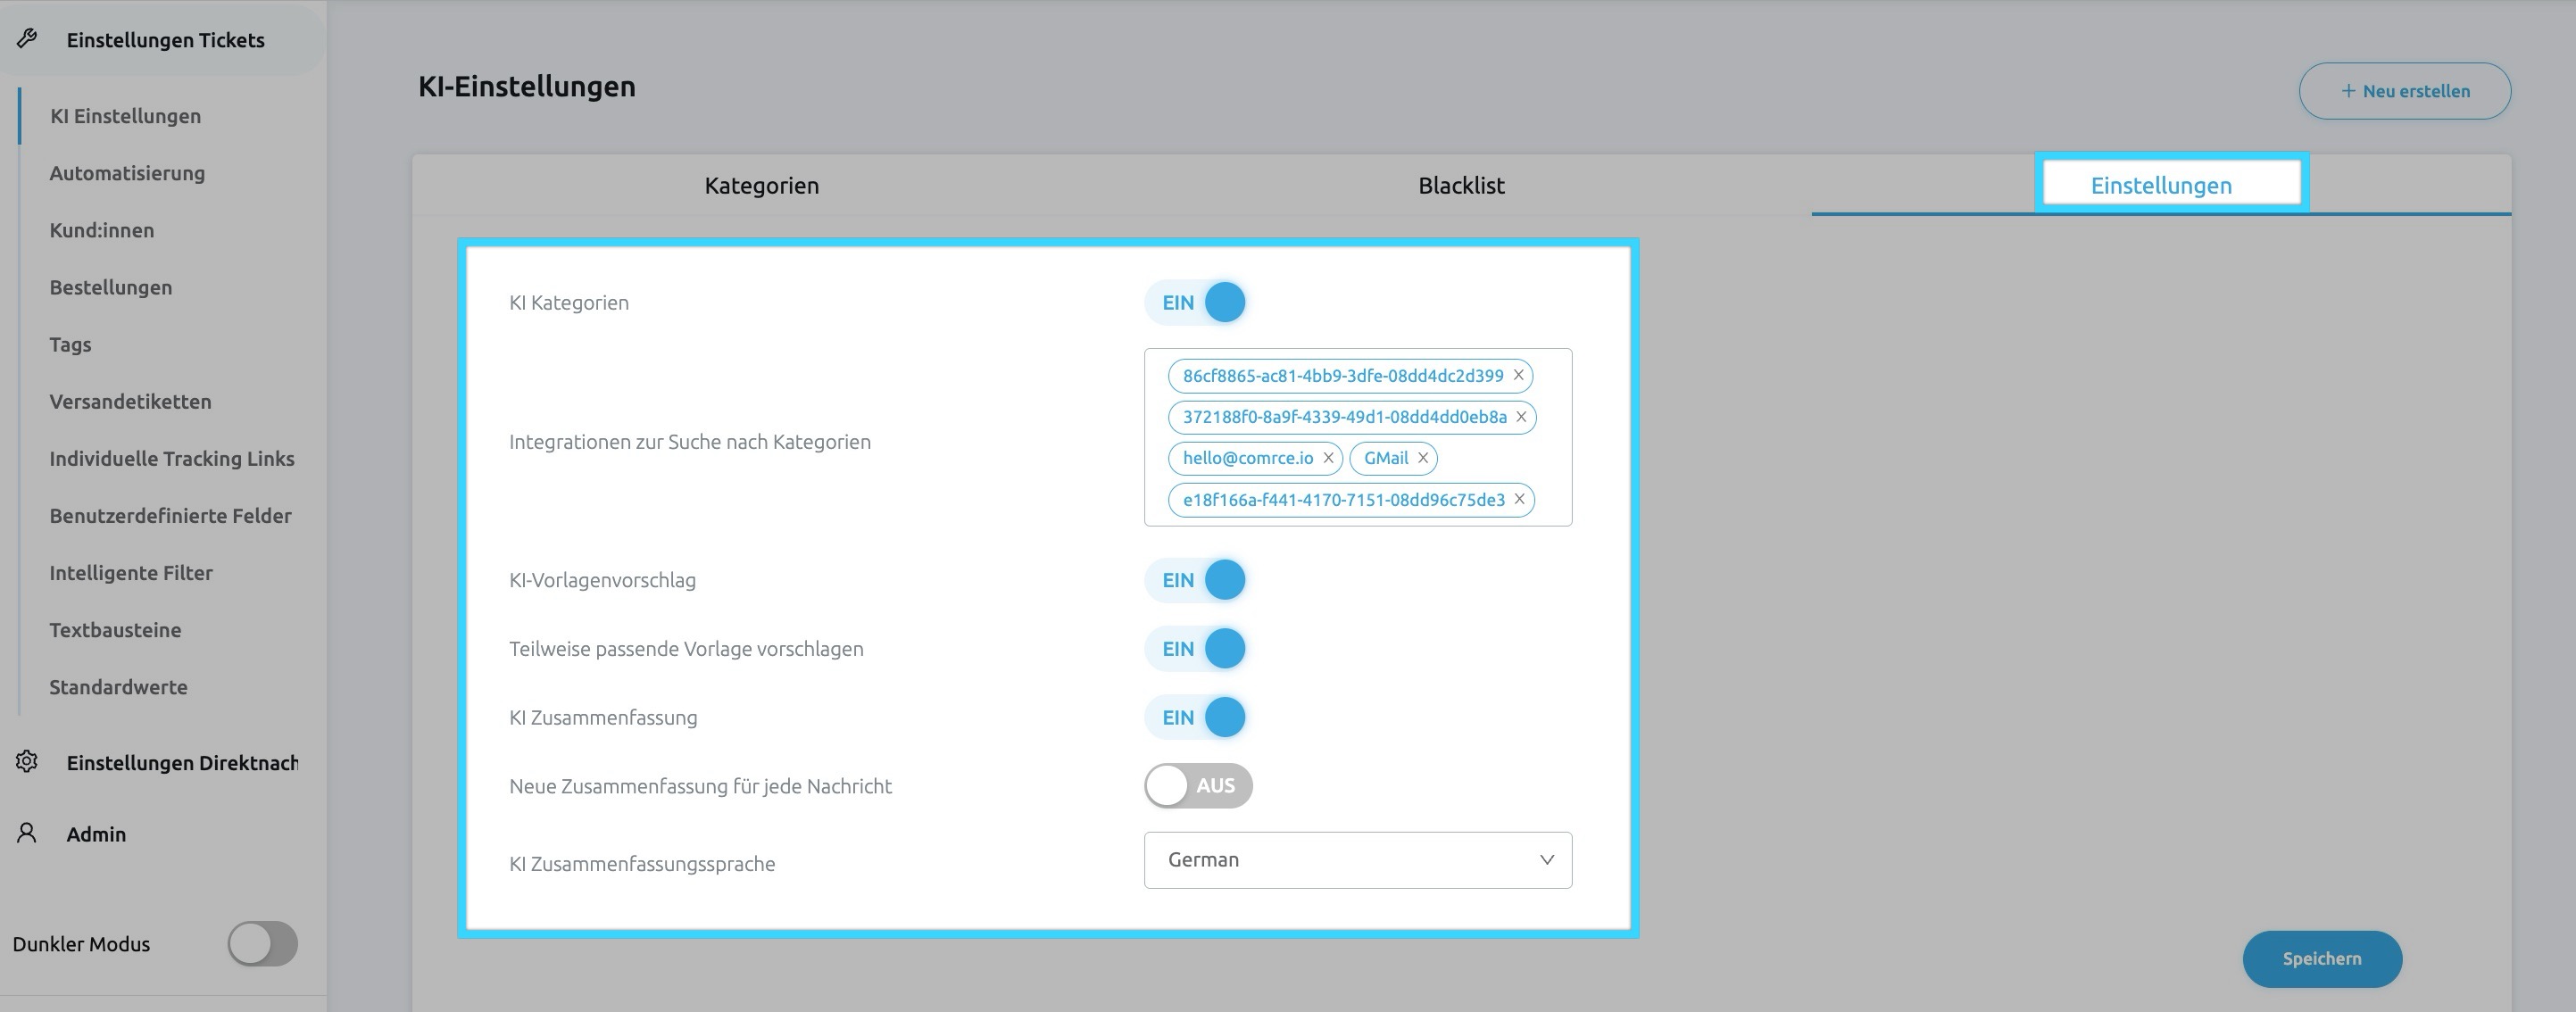This screenshot has height=1012, width=2576.
Task: Disable the KI Kategorien toggle
Action: pyautogui.click(x=1197, y=302)
